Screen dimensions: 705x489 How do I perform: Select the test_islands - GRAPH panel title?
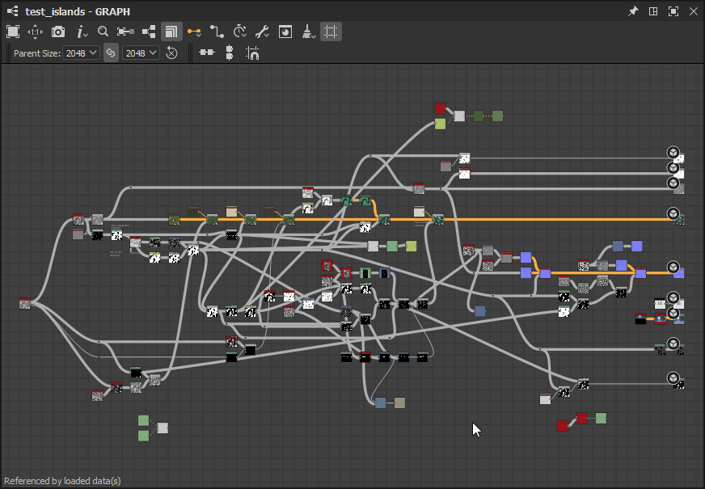pos(77,11)
